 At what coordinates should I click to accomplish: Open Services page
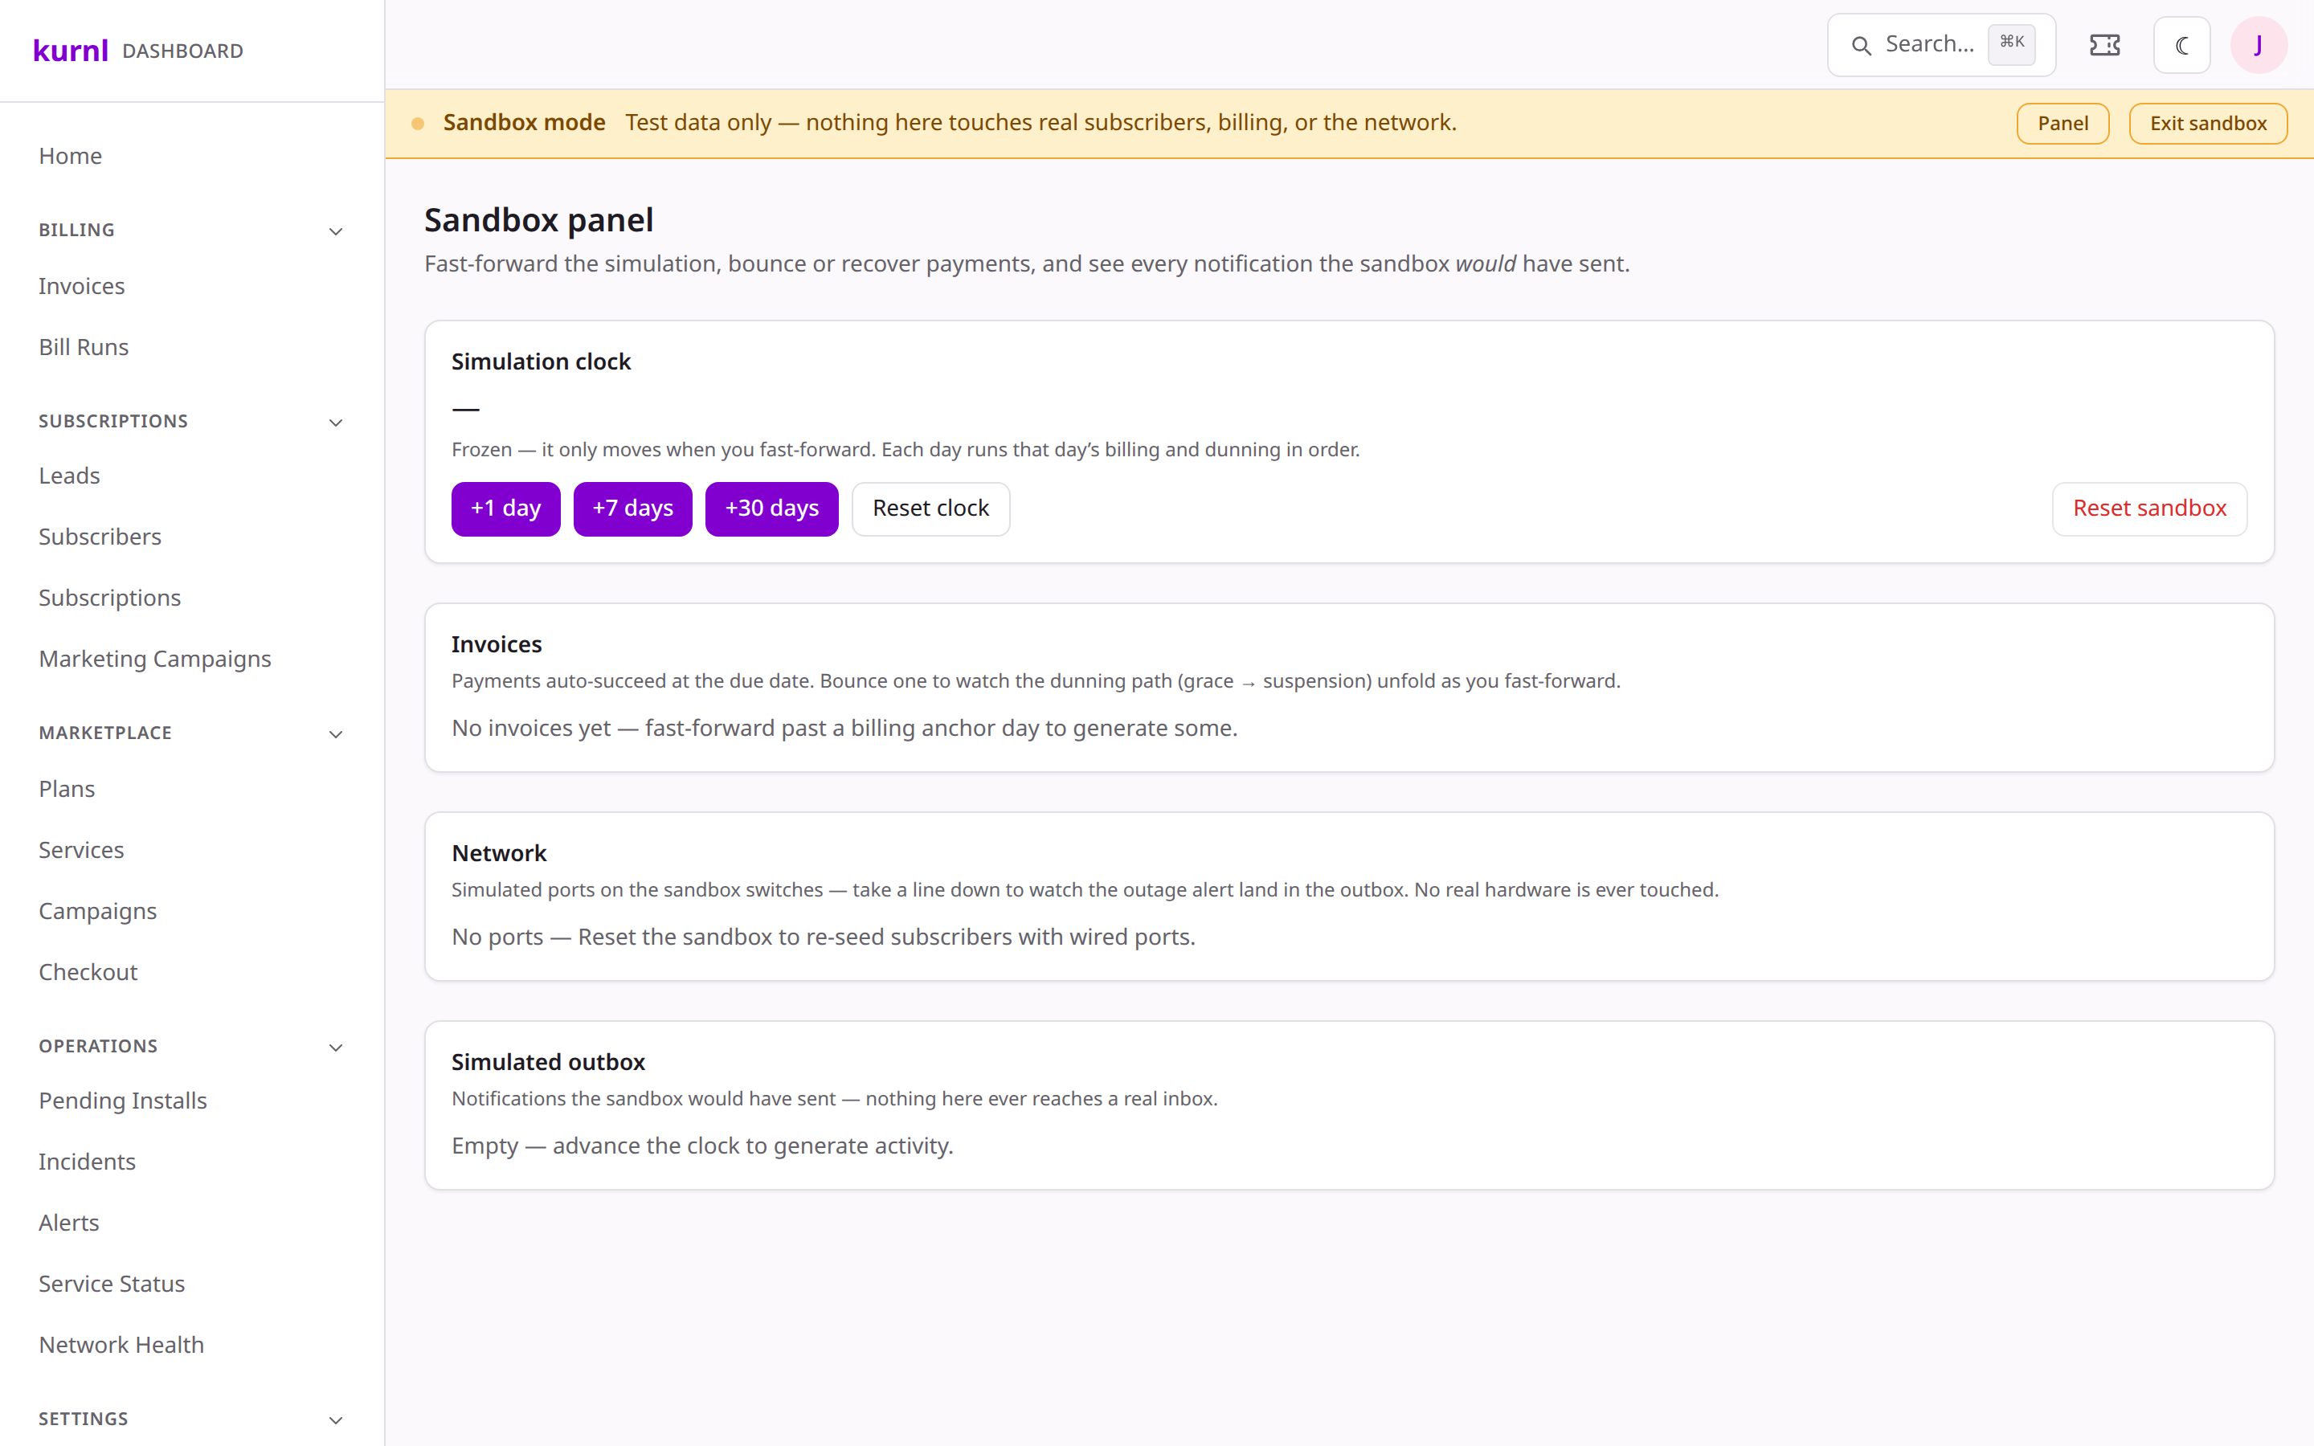click(81, 850)
